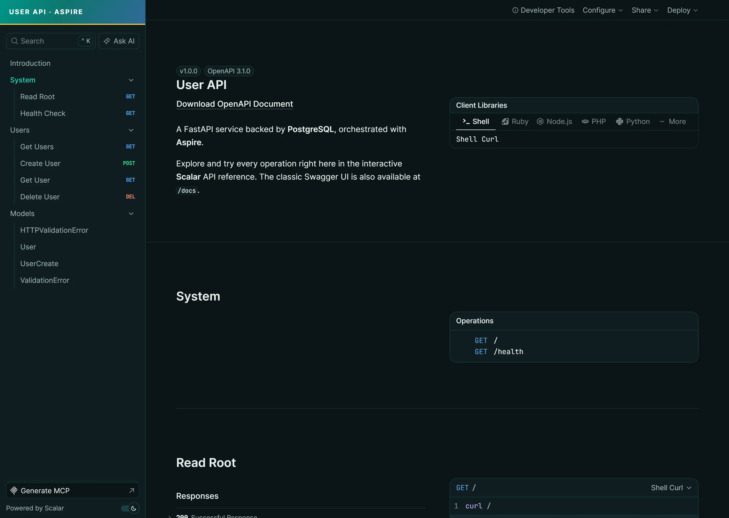Open Get User endpoint in sidebar
Screen dimensions: 729x518
[x=77, y=180]
